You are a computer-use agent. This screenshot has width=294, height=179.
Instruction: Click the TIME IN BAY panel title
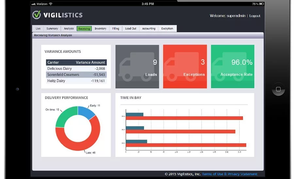(x=131, y=98)
